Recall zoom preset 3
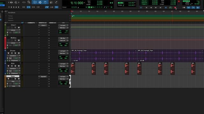 pyautogui.click(x=14, y=7)
